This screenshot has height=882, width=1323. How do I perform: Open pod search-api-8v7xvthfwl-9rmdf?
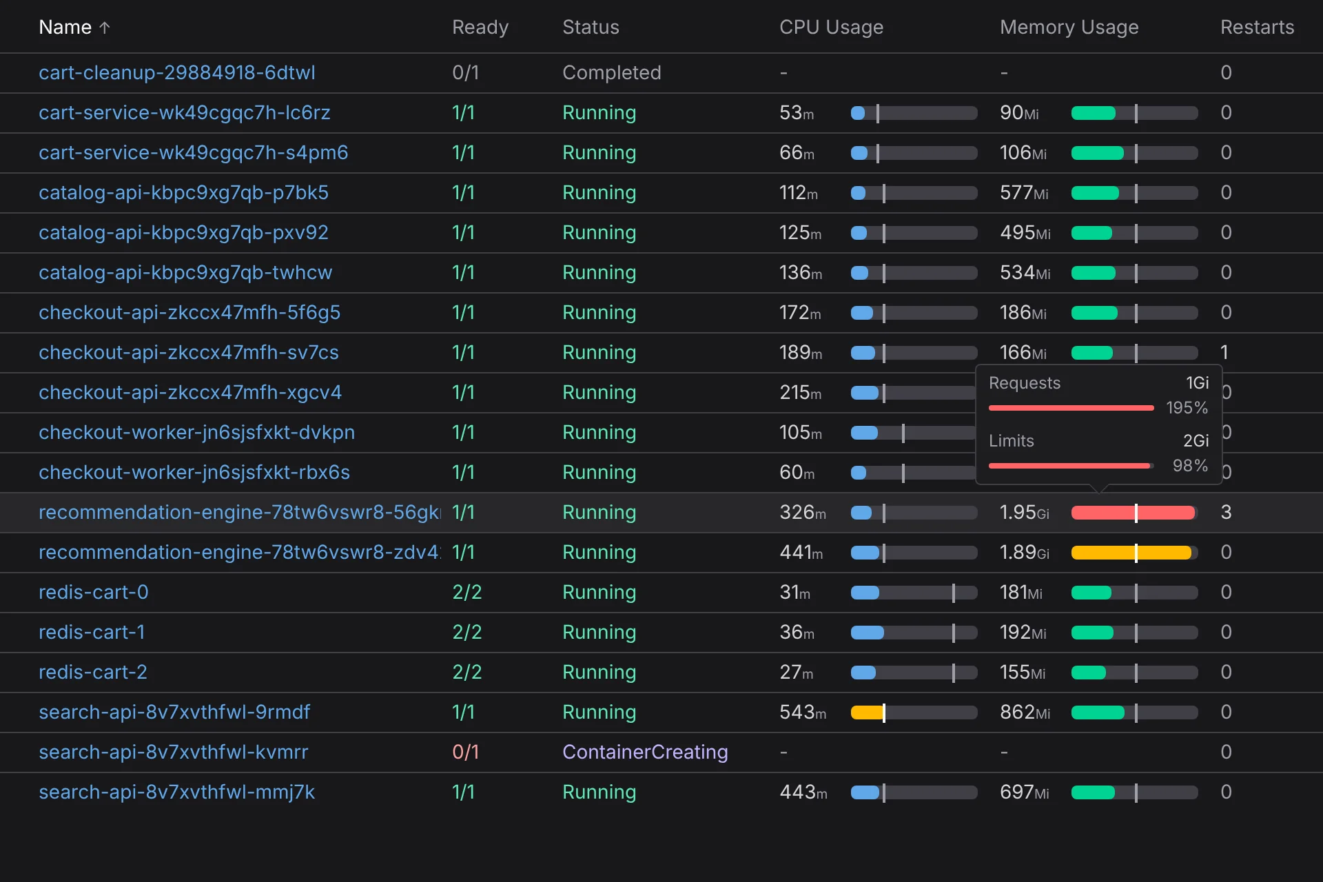[174, 712]
